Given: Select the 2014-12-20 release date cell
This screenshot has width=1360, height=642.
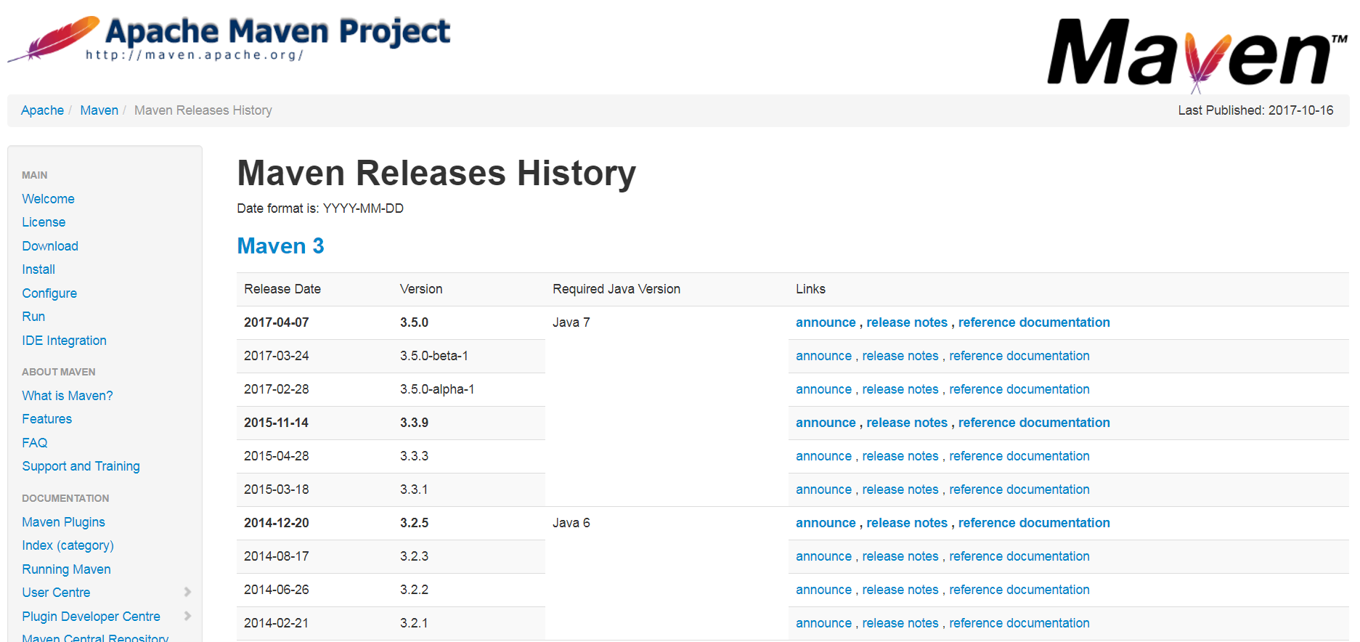Looking at the screenshot, I should coord(314,523).
